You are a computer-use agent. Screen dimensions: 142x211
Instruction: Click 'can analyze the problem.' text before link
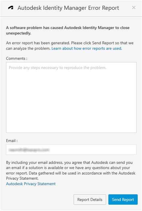[28, 49]
